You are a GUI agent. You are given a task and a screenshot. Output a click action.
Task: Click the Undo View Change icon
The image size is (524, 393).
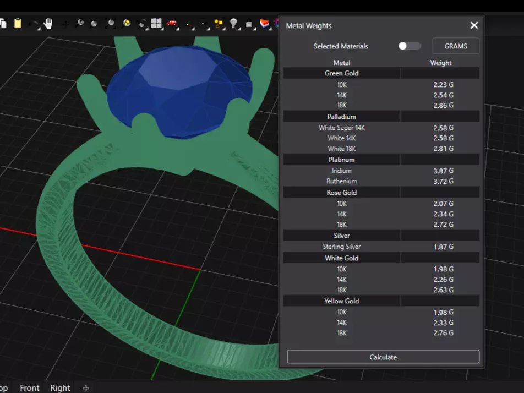click(141, 24)
